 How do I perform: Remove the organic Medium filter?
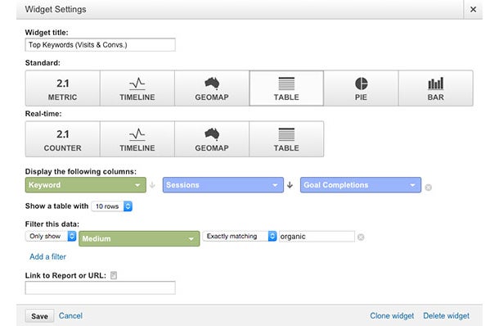(361, 237)
